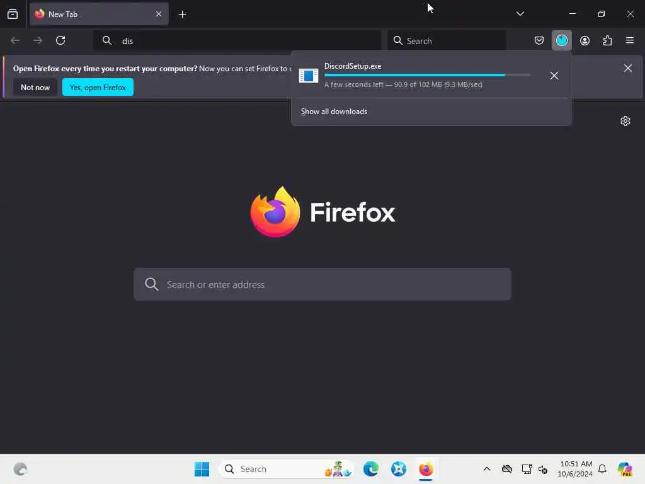Select the New Tab tab
The width and height of the screenshot is (645, 484).
click(99, 14)
